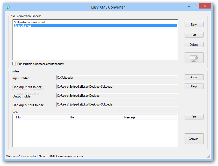Screen dimensions: 218x166
Task: Click the resize grip in status bar
Action: [x=209, y=157]
